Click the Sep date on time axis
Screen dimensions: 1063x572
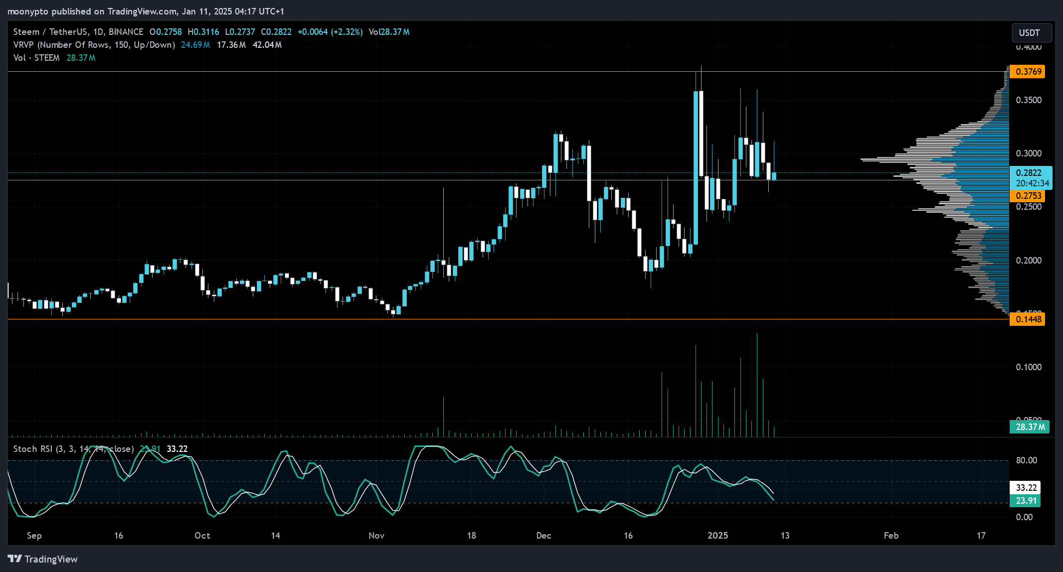coord(34,536)
